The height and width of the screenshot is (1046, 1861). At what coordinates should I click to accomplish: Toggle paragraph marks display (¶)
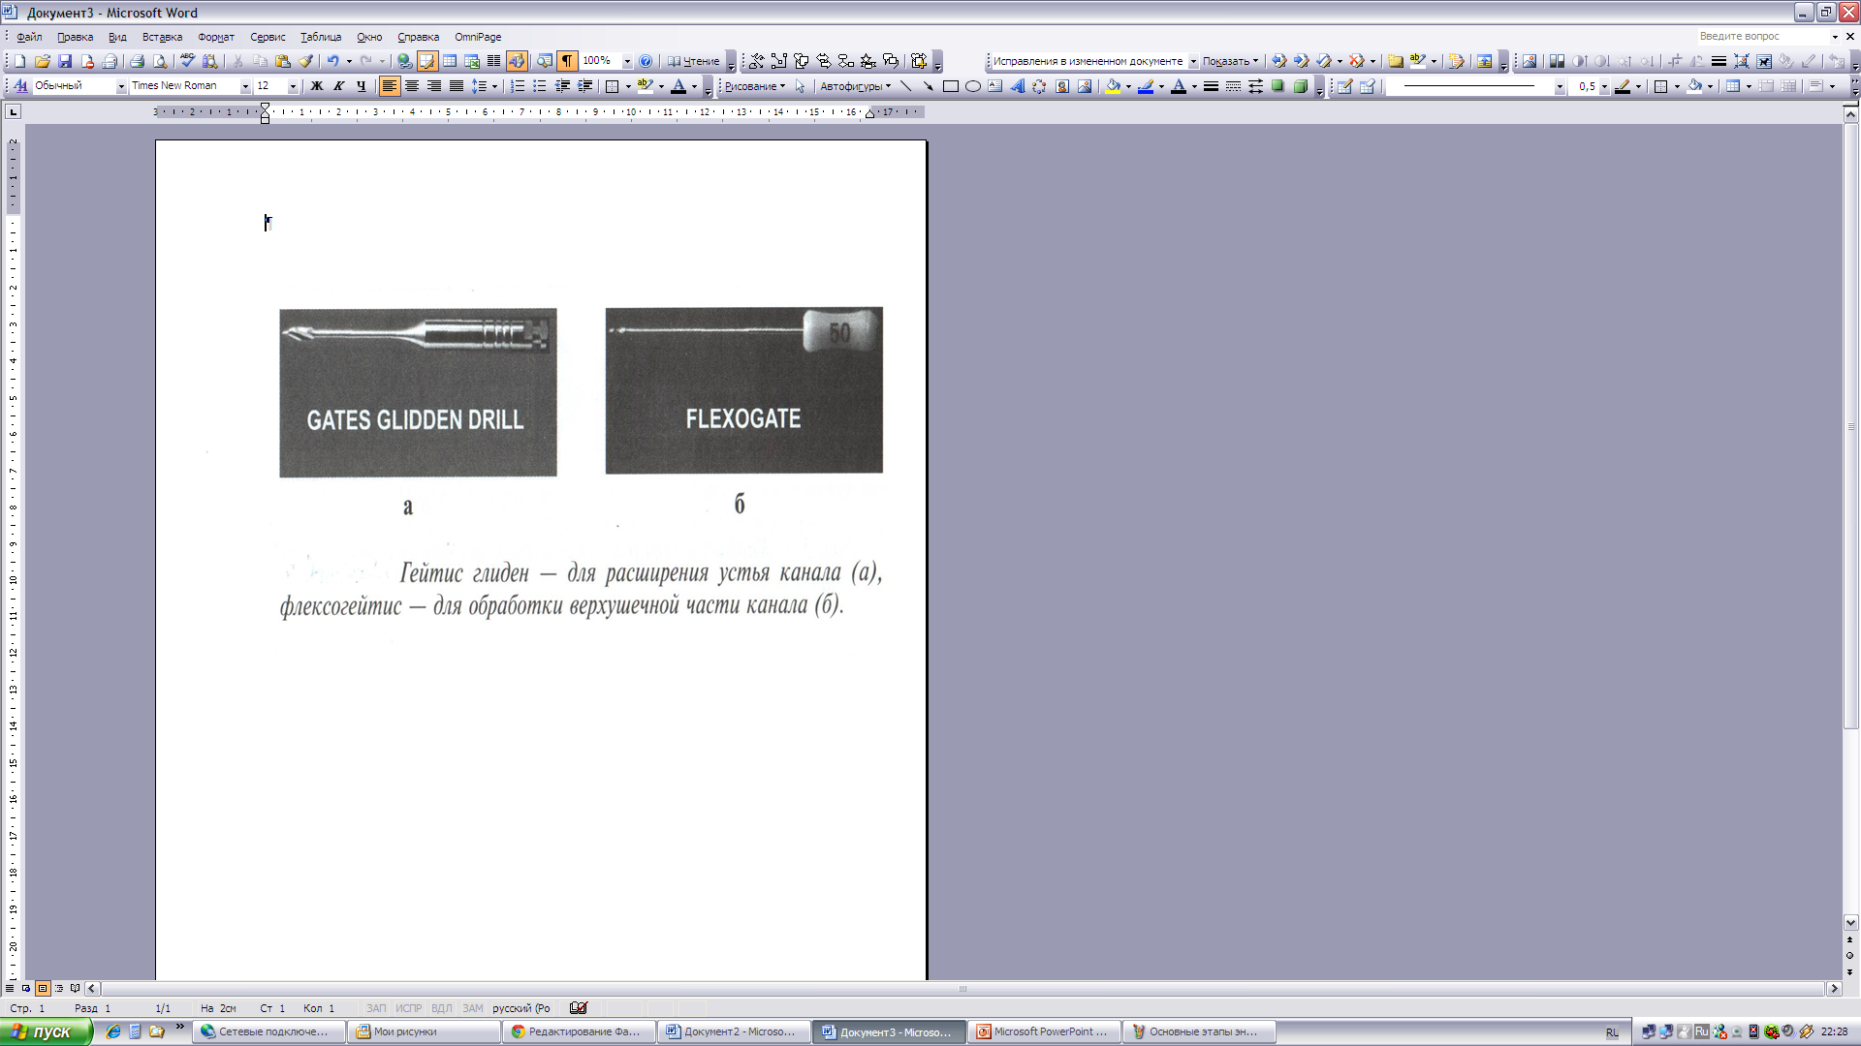[x=567, y=61]
